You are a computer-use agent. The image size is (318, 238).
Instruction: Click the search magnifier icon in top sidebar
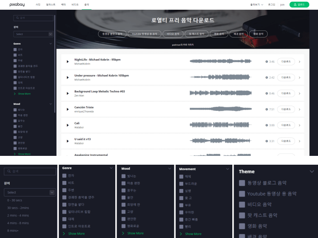[x=17, y=18]
